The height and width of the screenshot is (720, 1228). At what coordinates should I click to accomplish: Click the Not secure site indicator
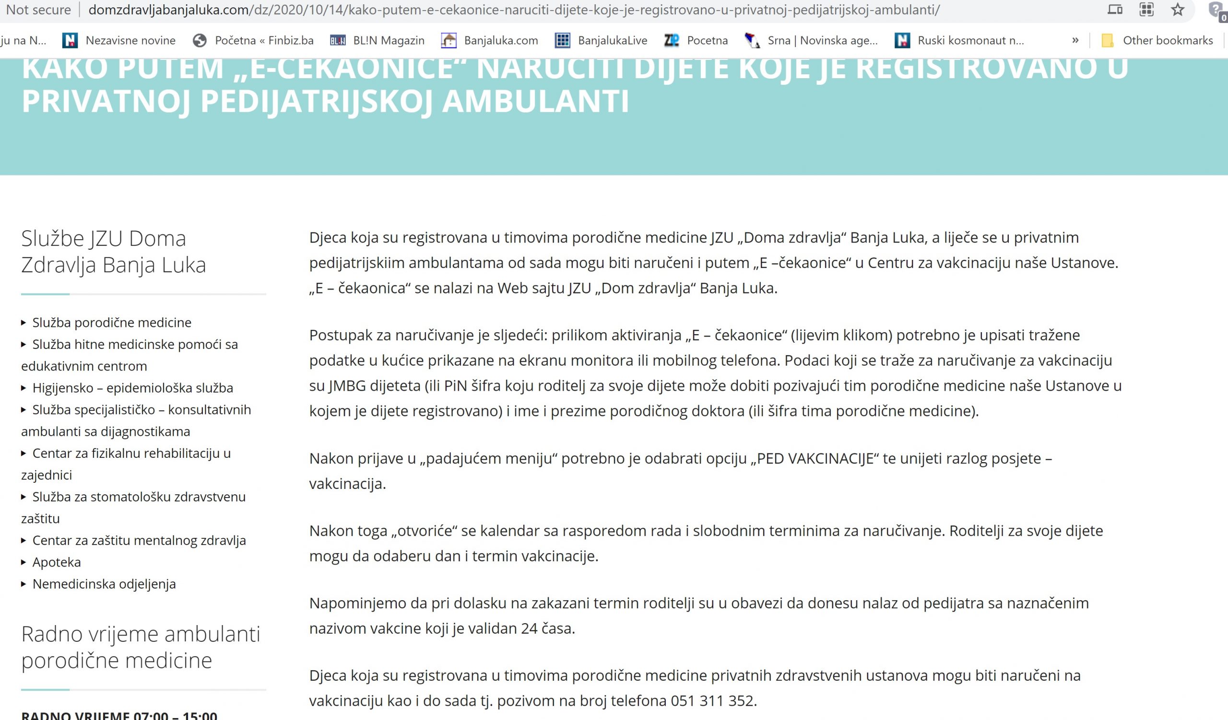[38, 10]
